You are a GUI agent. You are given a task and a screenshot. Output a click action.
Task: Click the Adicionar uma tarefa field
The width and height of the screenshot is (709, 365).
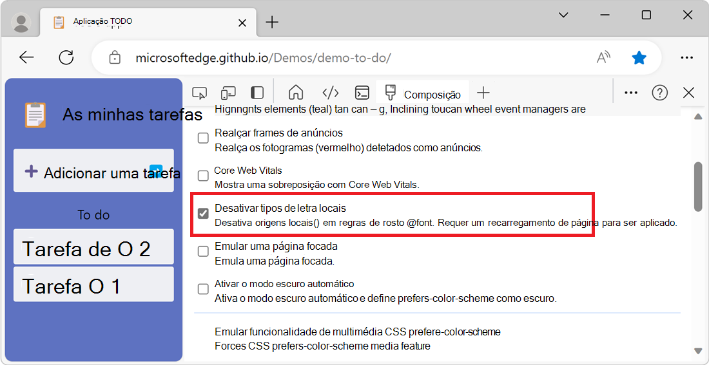pyautogui.click(x=93, y=171)
